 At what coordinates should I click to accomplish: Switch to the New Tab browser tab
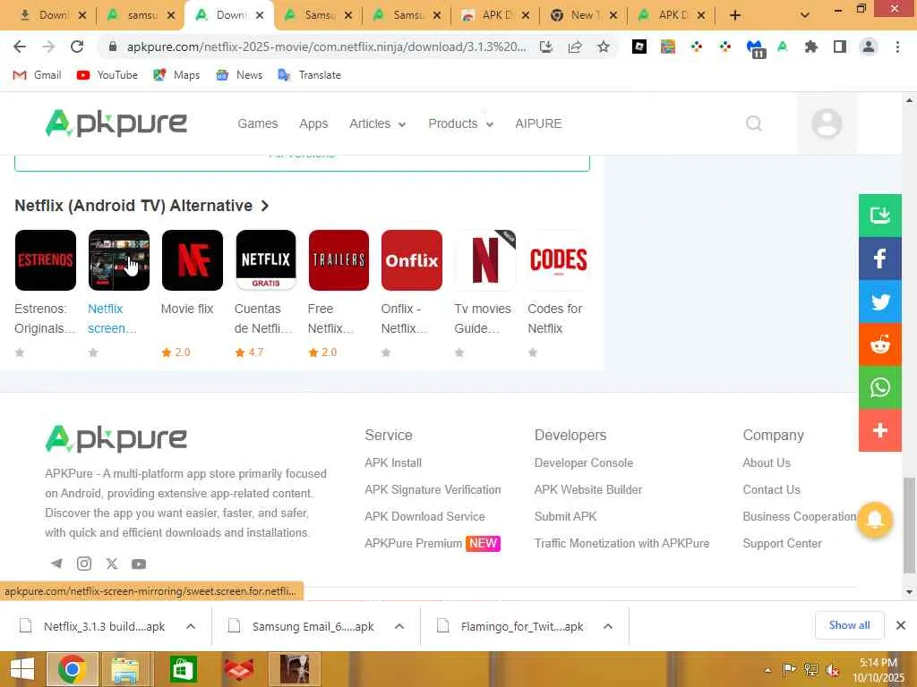582,15
